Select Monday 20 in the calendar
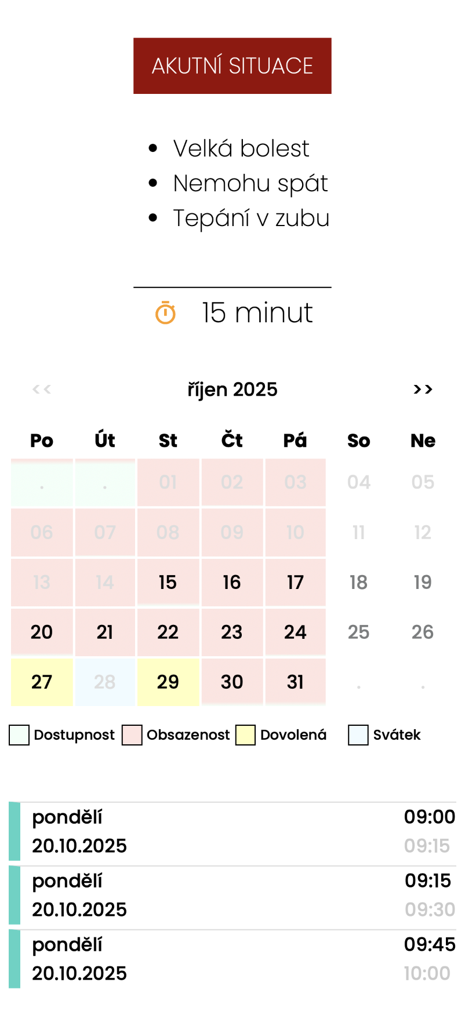Viewport: 465px width, 1011px height. pyautogui.click(x=42, y=632)
